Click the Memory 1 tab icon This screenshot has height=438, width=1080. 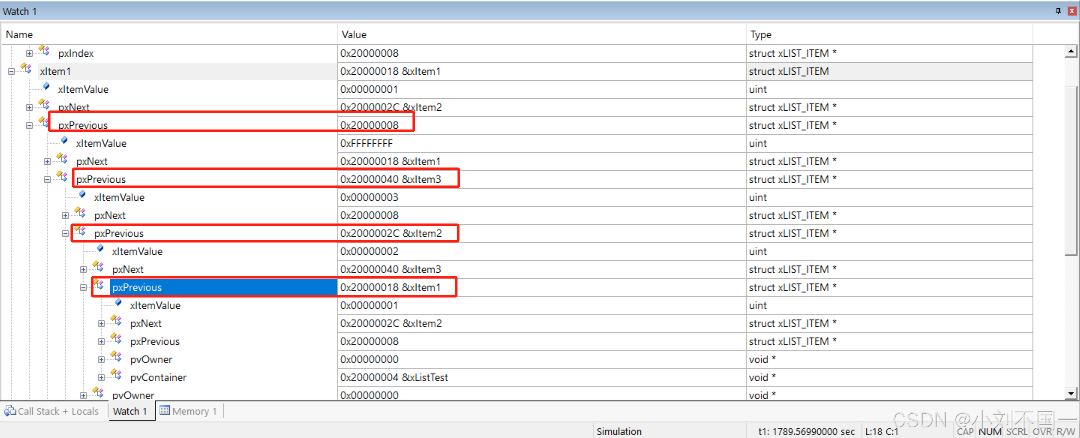(165, 410)
